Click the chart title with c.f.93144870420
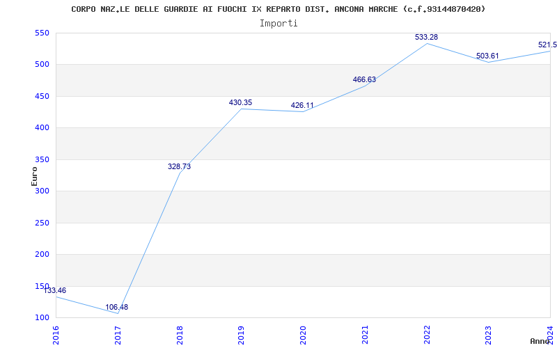Screen dimensions: 557x348 278,9
